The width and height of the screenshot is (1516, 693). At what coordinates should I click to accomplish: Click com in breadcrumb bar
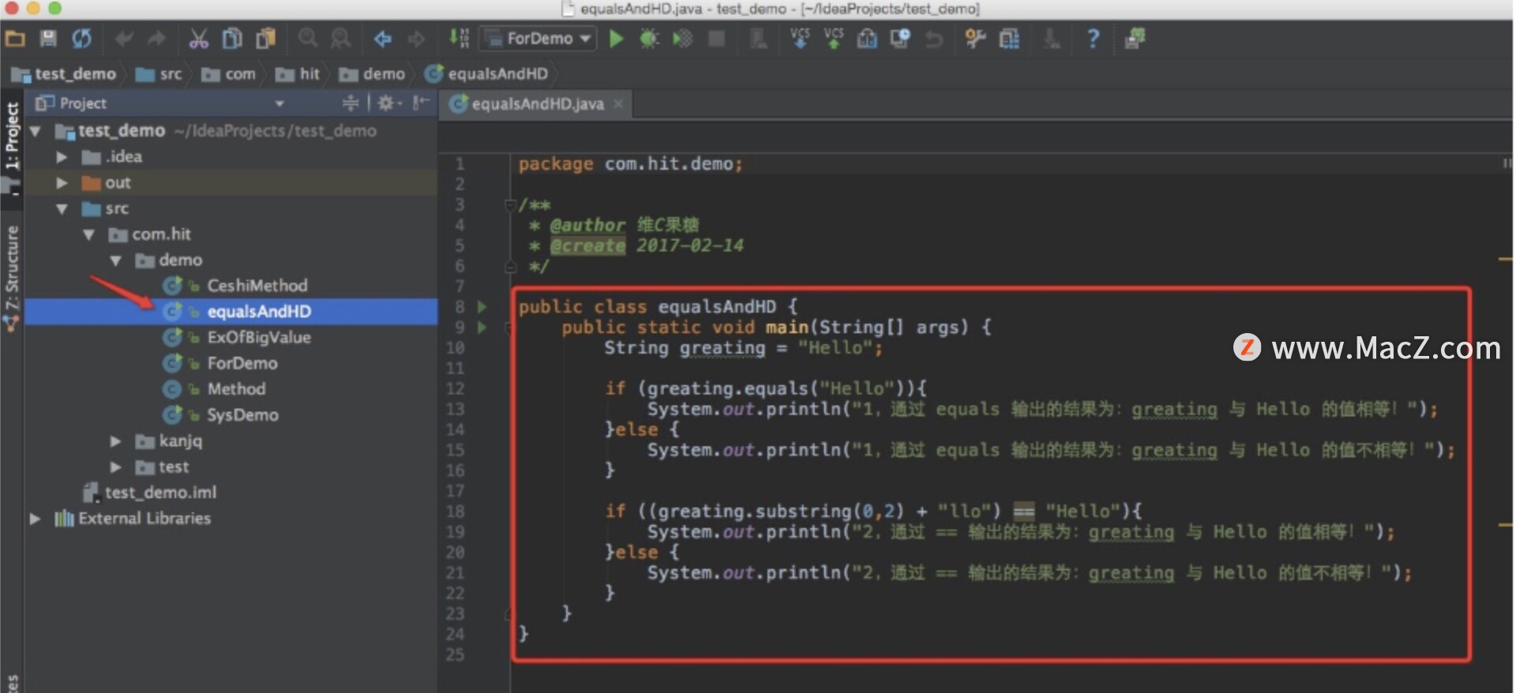[229, 74]
